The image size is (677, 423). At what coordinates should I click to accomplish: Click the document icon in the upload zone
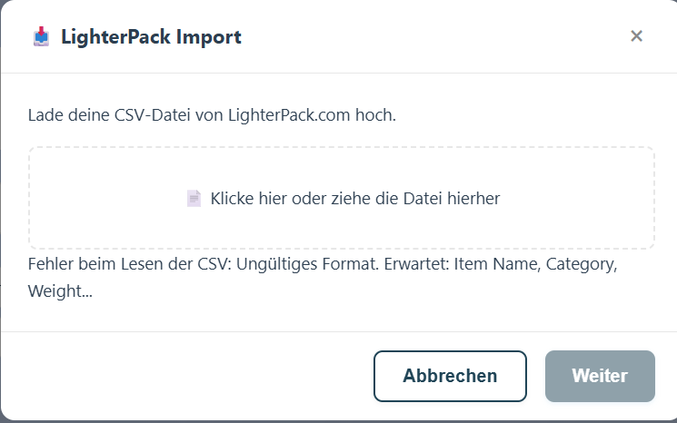click(x=194, y=198)
